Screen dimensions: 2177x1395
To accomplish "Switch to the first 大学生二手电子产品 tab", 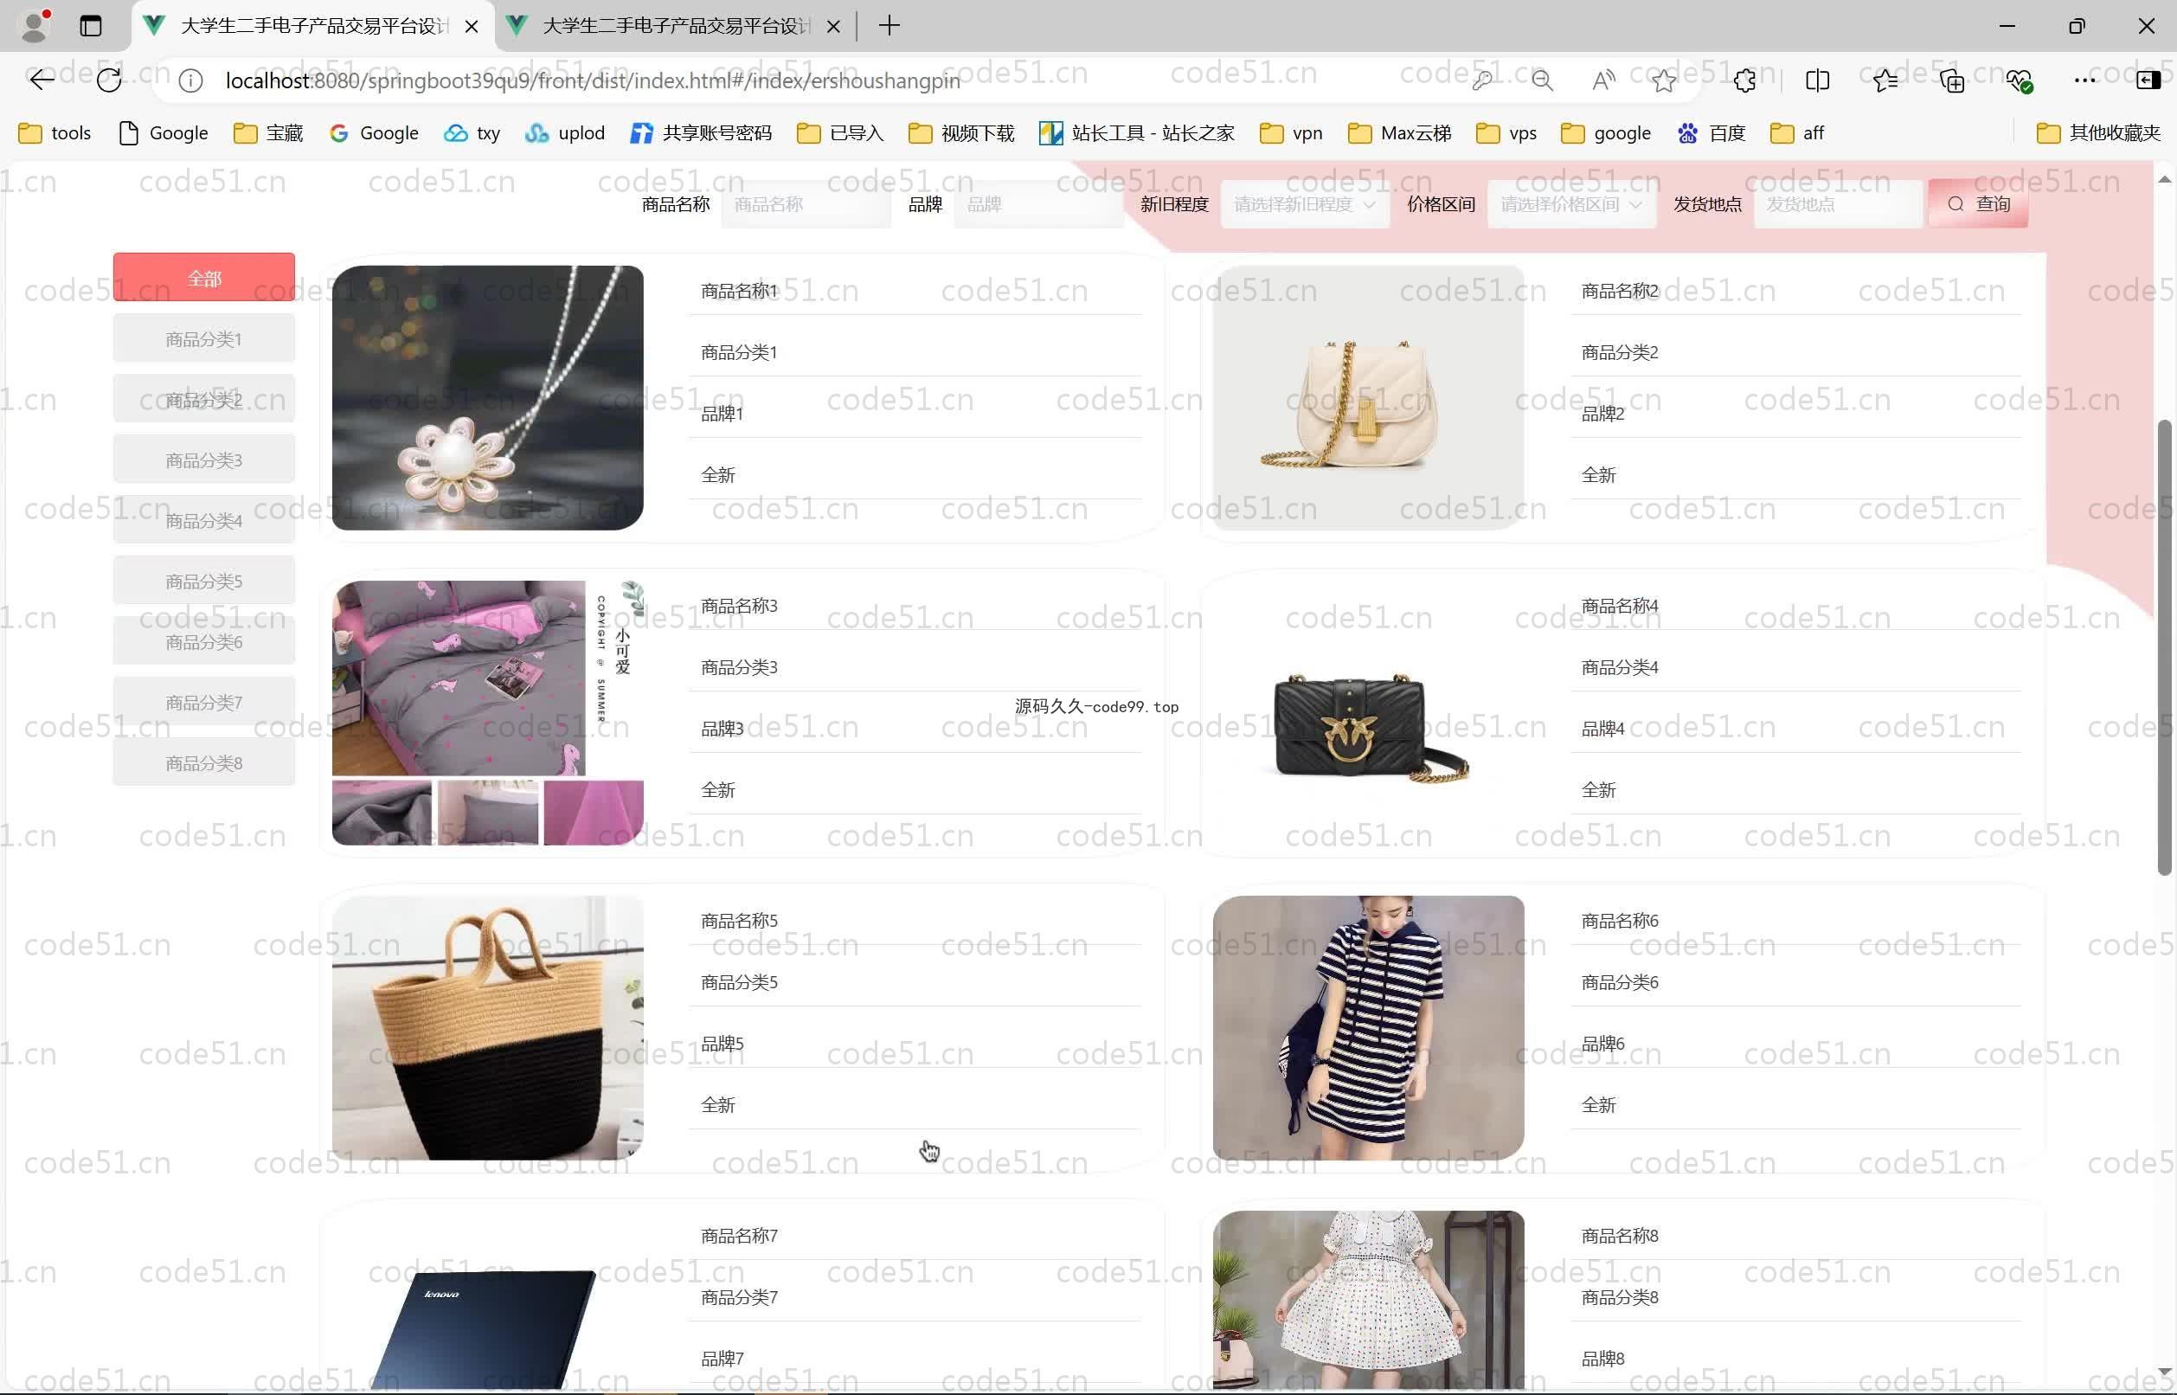I will pos(312,26).
